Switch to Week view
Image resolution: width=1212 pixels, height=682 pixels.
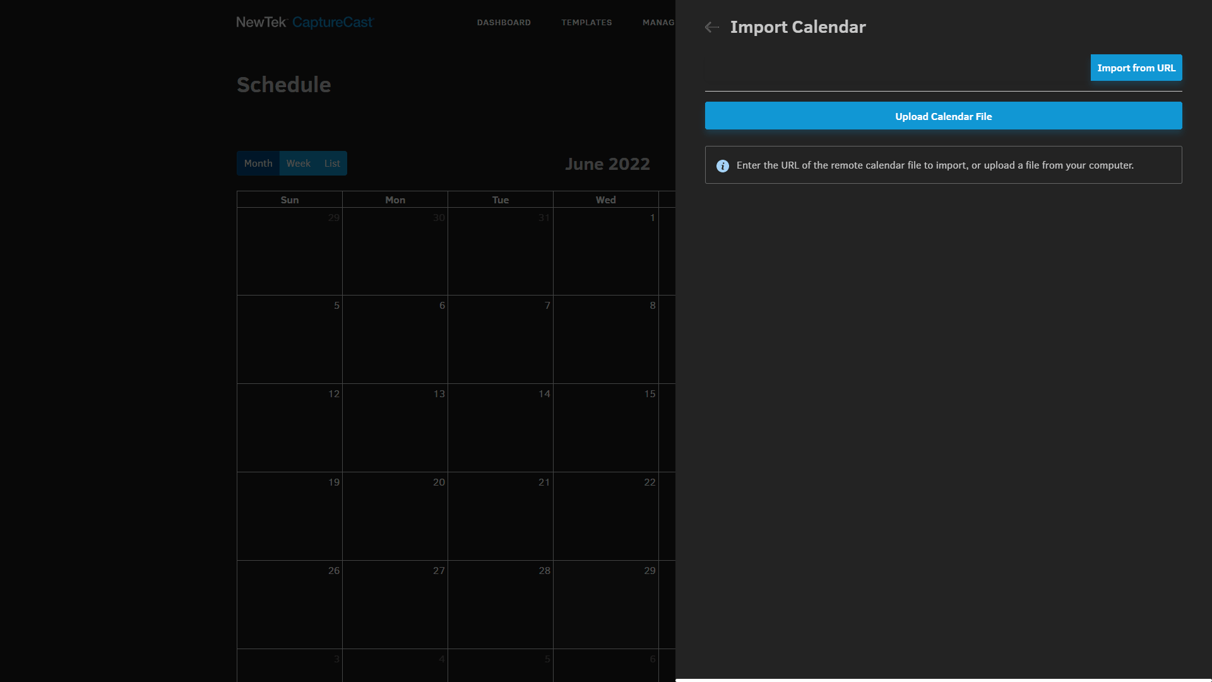tap(298, 164)
